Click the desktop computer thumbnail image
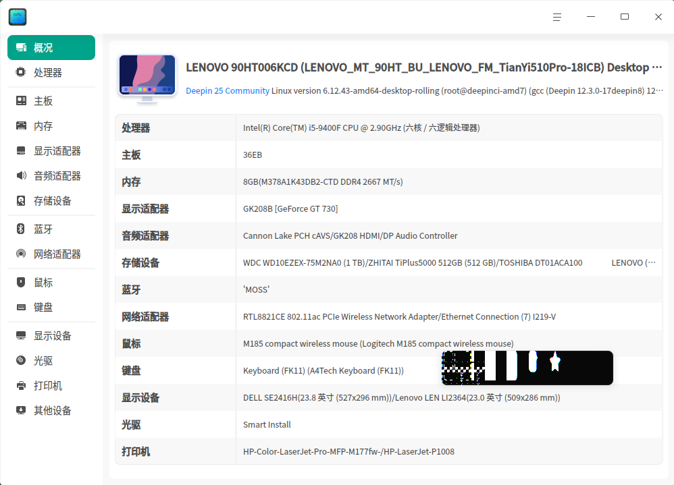 [x=147, y=80]
